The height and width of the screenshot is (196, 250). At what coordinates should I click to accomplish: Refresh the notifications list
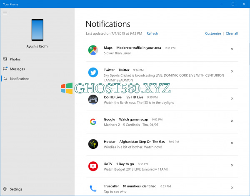click(x=152, y=33)
